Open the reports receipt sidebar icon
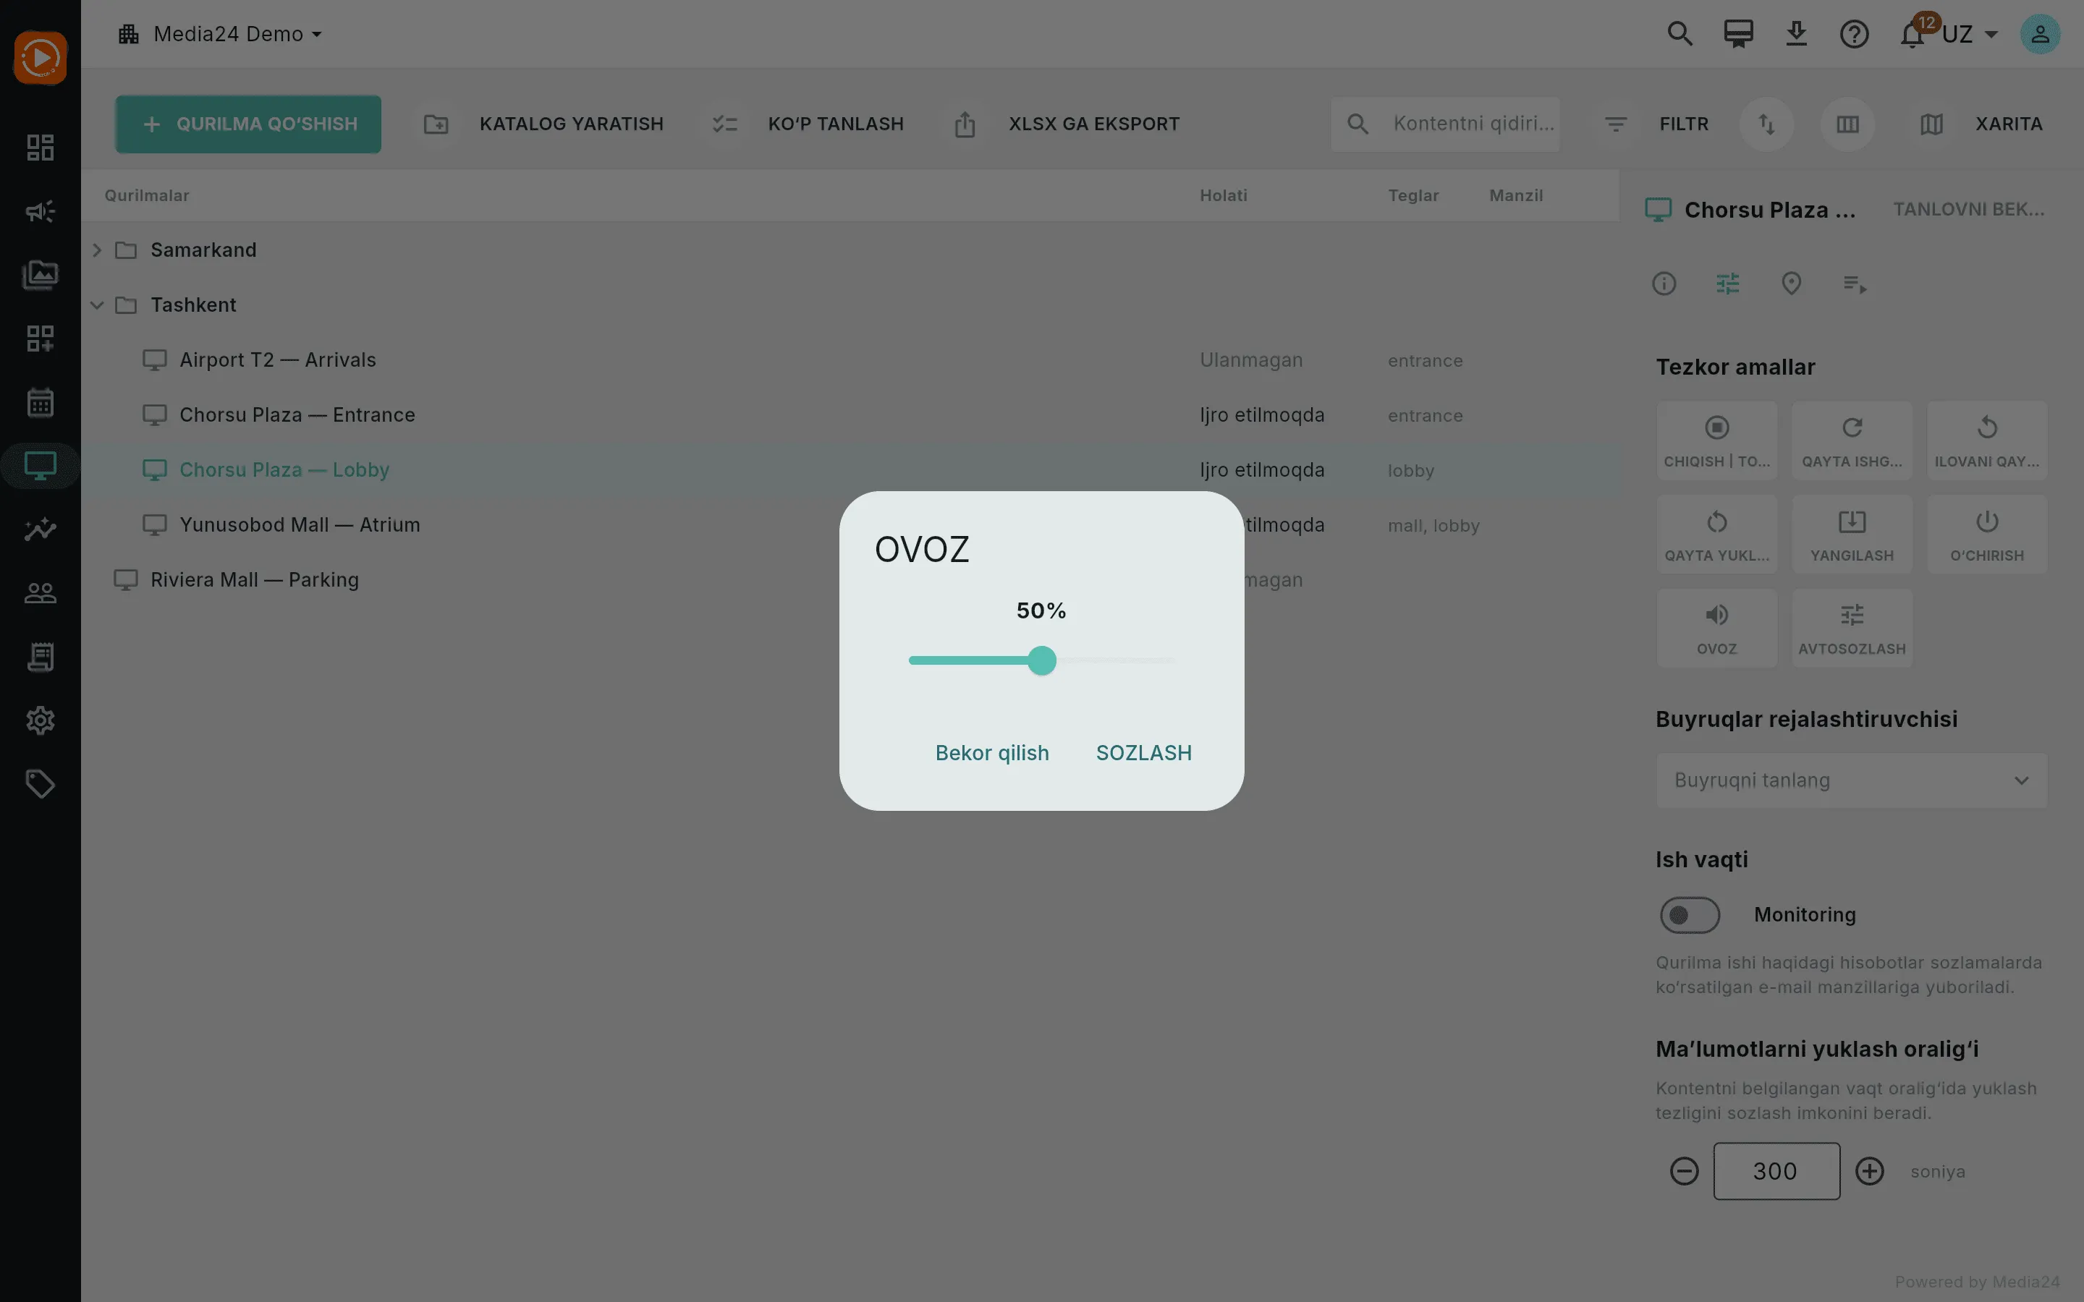The height and width of the screenshot is (1302, 2084). [40, 656]
